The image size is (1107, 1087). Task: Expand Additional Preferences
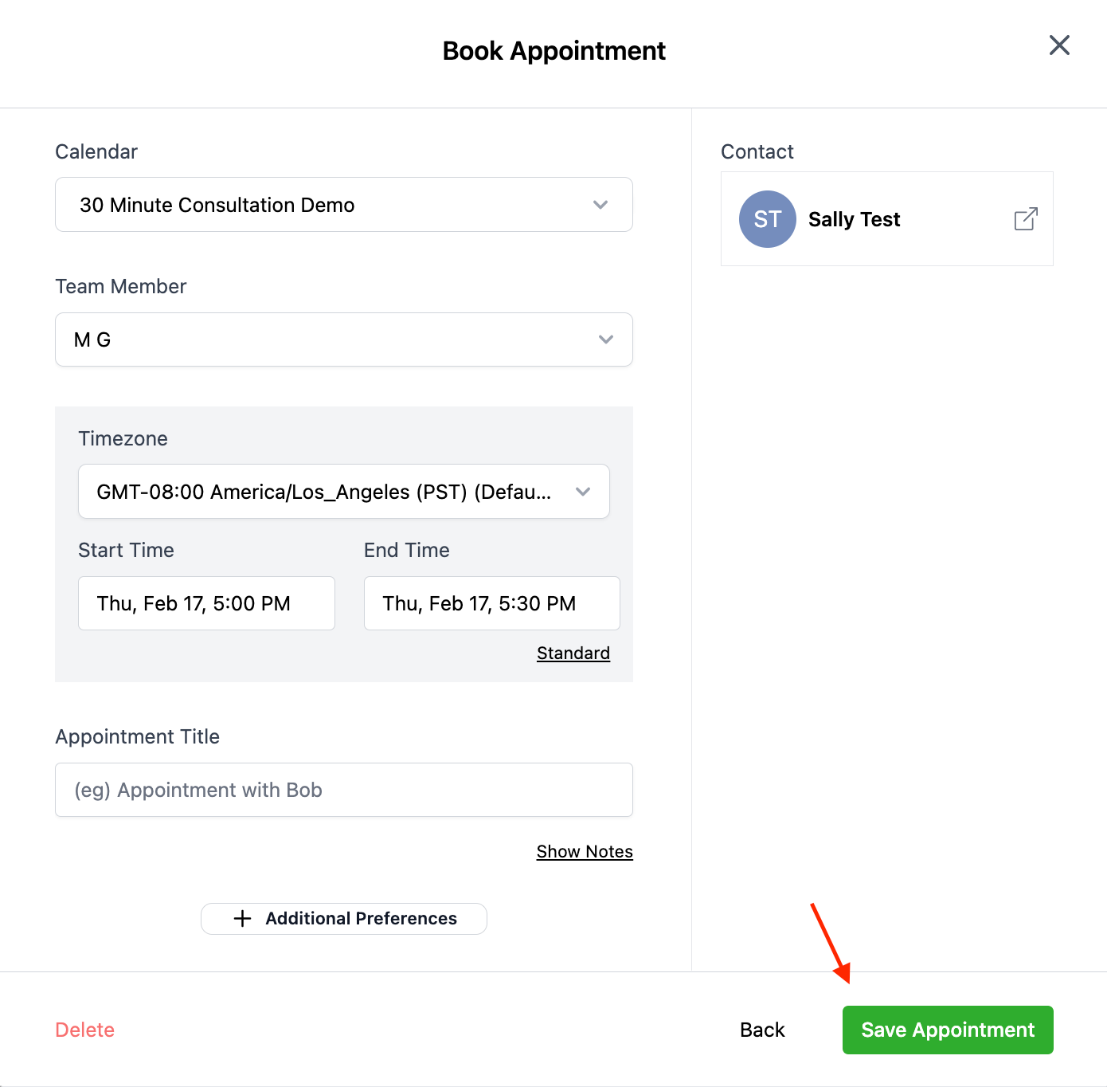coord(344,919)
